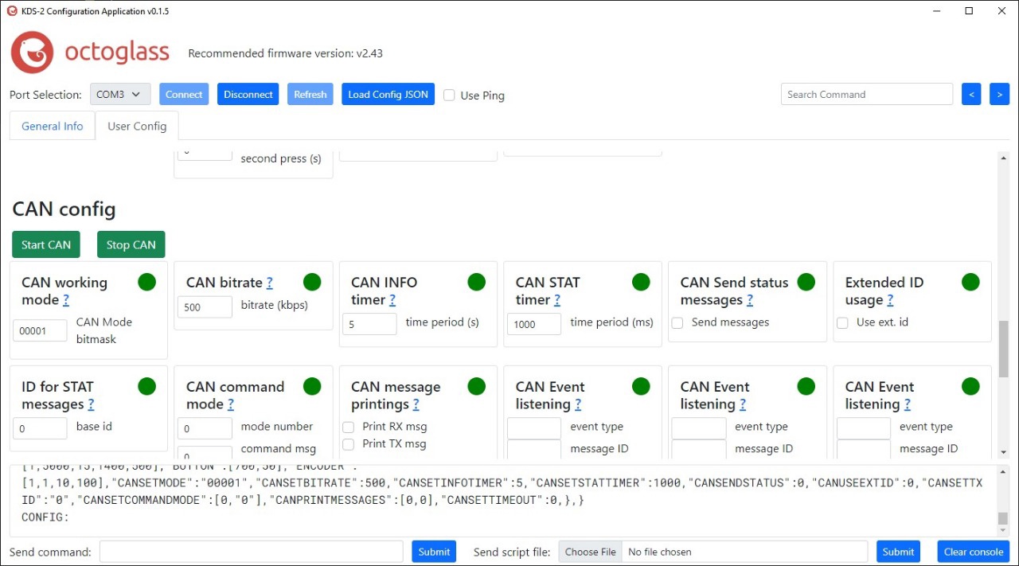Screen dimensions: 1019x566
Task: Enable the Use Ping checkbox
Action: point(449,95)
